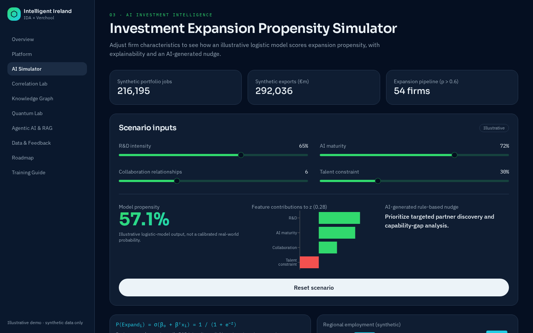
Task: Click the Collaboration relationships slider handle
Action: click(x=177, y=181)
